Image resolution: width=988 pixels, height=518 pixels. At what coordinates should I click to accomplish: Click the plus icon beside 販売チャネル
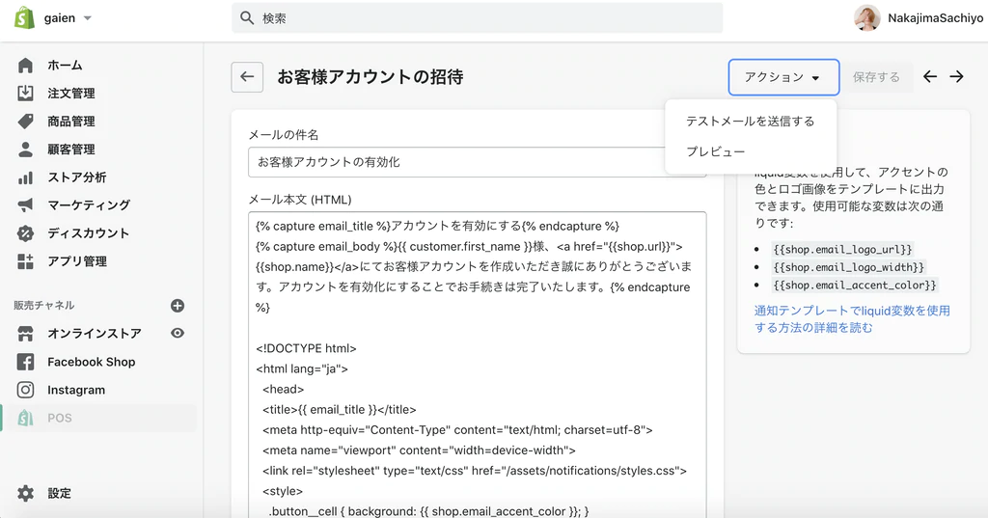pos(178,306)
